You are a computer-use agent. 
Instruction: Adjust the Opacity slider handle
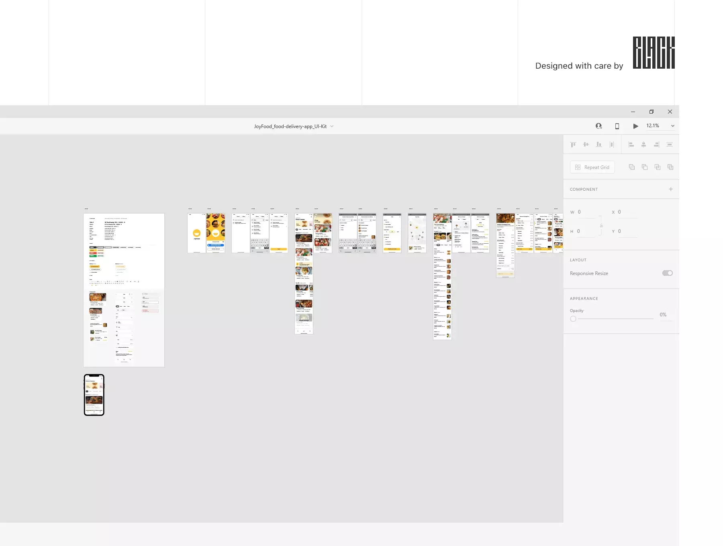pyautogui.click(x=573, y=319)
